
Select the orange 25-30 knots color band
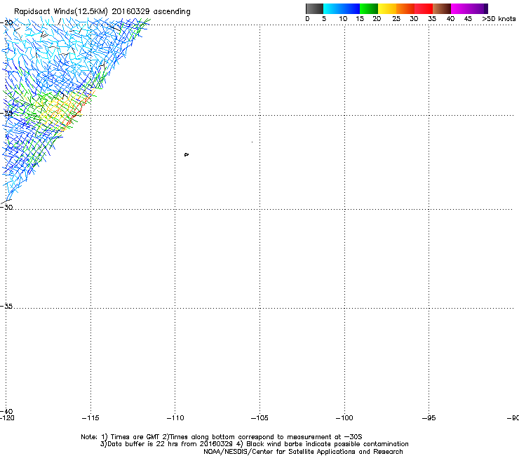click(x=405, y=8)
